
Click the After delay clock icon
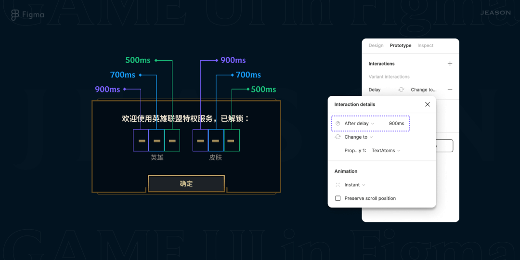[x=338, y=123]
